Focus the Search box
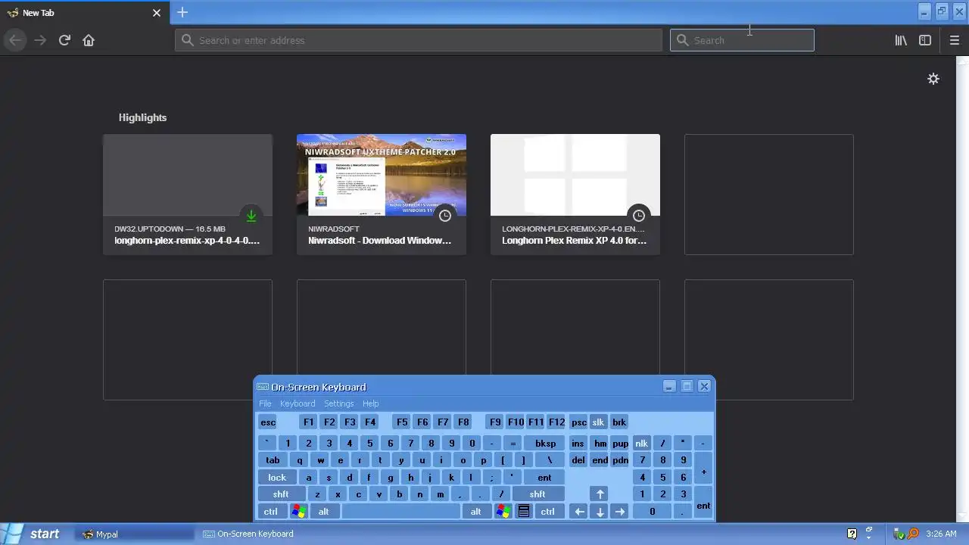The height and width of the screenshot is (545, 969). [742, 40]
